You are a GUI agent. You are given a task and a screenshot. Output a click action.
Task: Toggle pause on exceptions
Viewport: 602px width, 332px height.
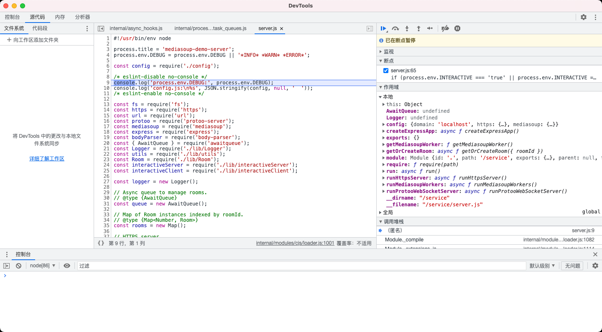(457, 28)
